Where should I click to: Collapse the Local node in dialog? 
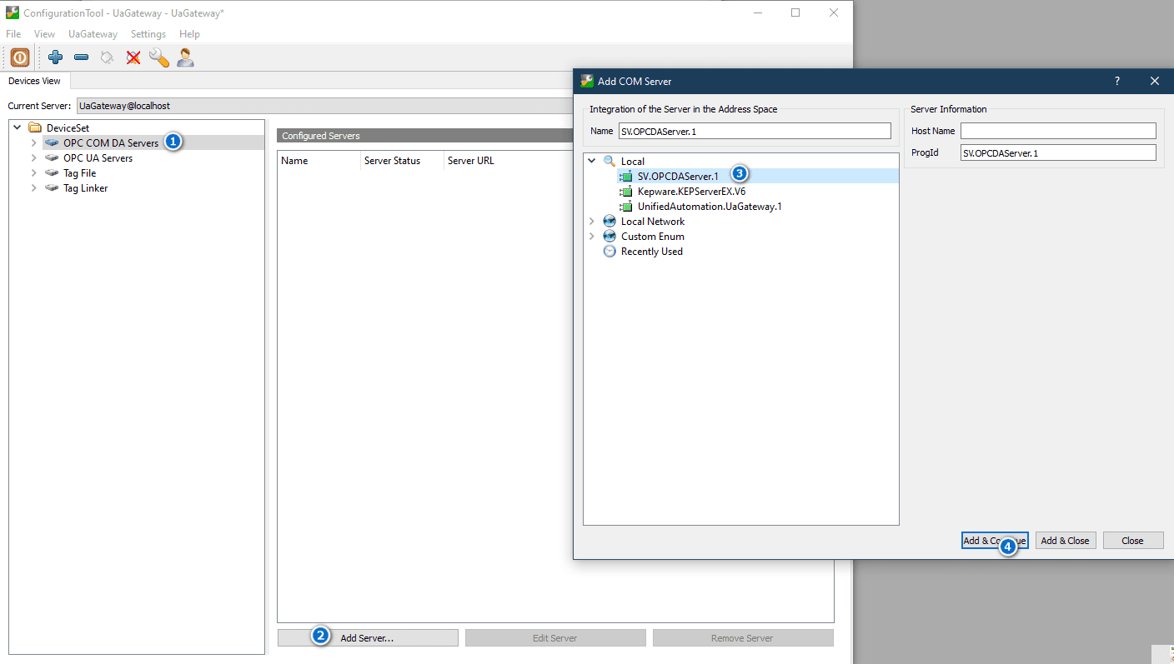coord(591,162)
